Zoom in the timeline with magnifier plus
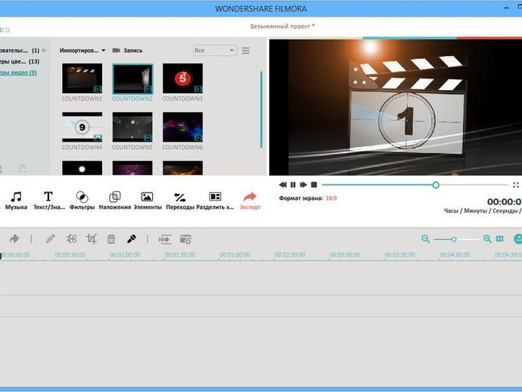Image resolution: width=522 pixels, height=392 pixels. pyautogui.click(x=487, y=239)
